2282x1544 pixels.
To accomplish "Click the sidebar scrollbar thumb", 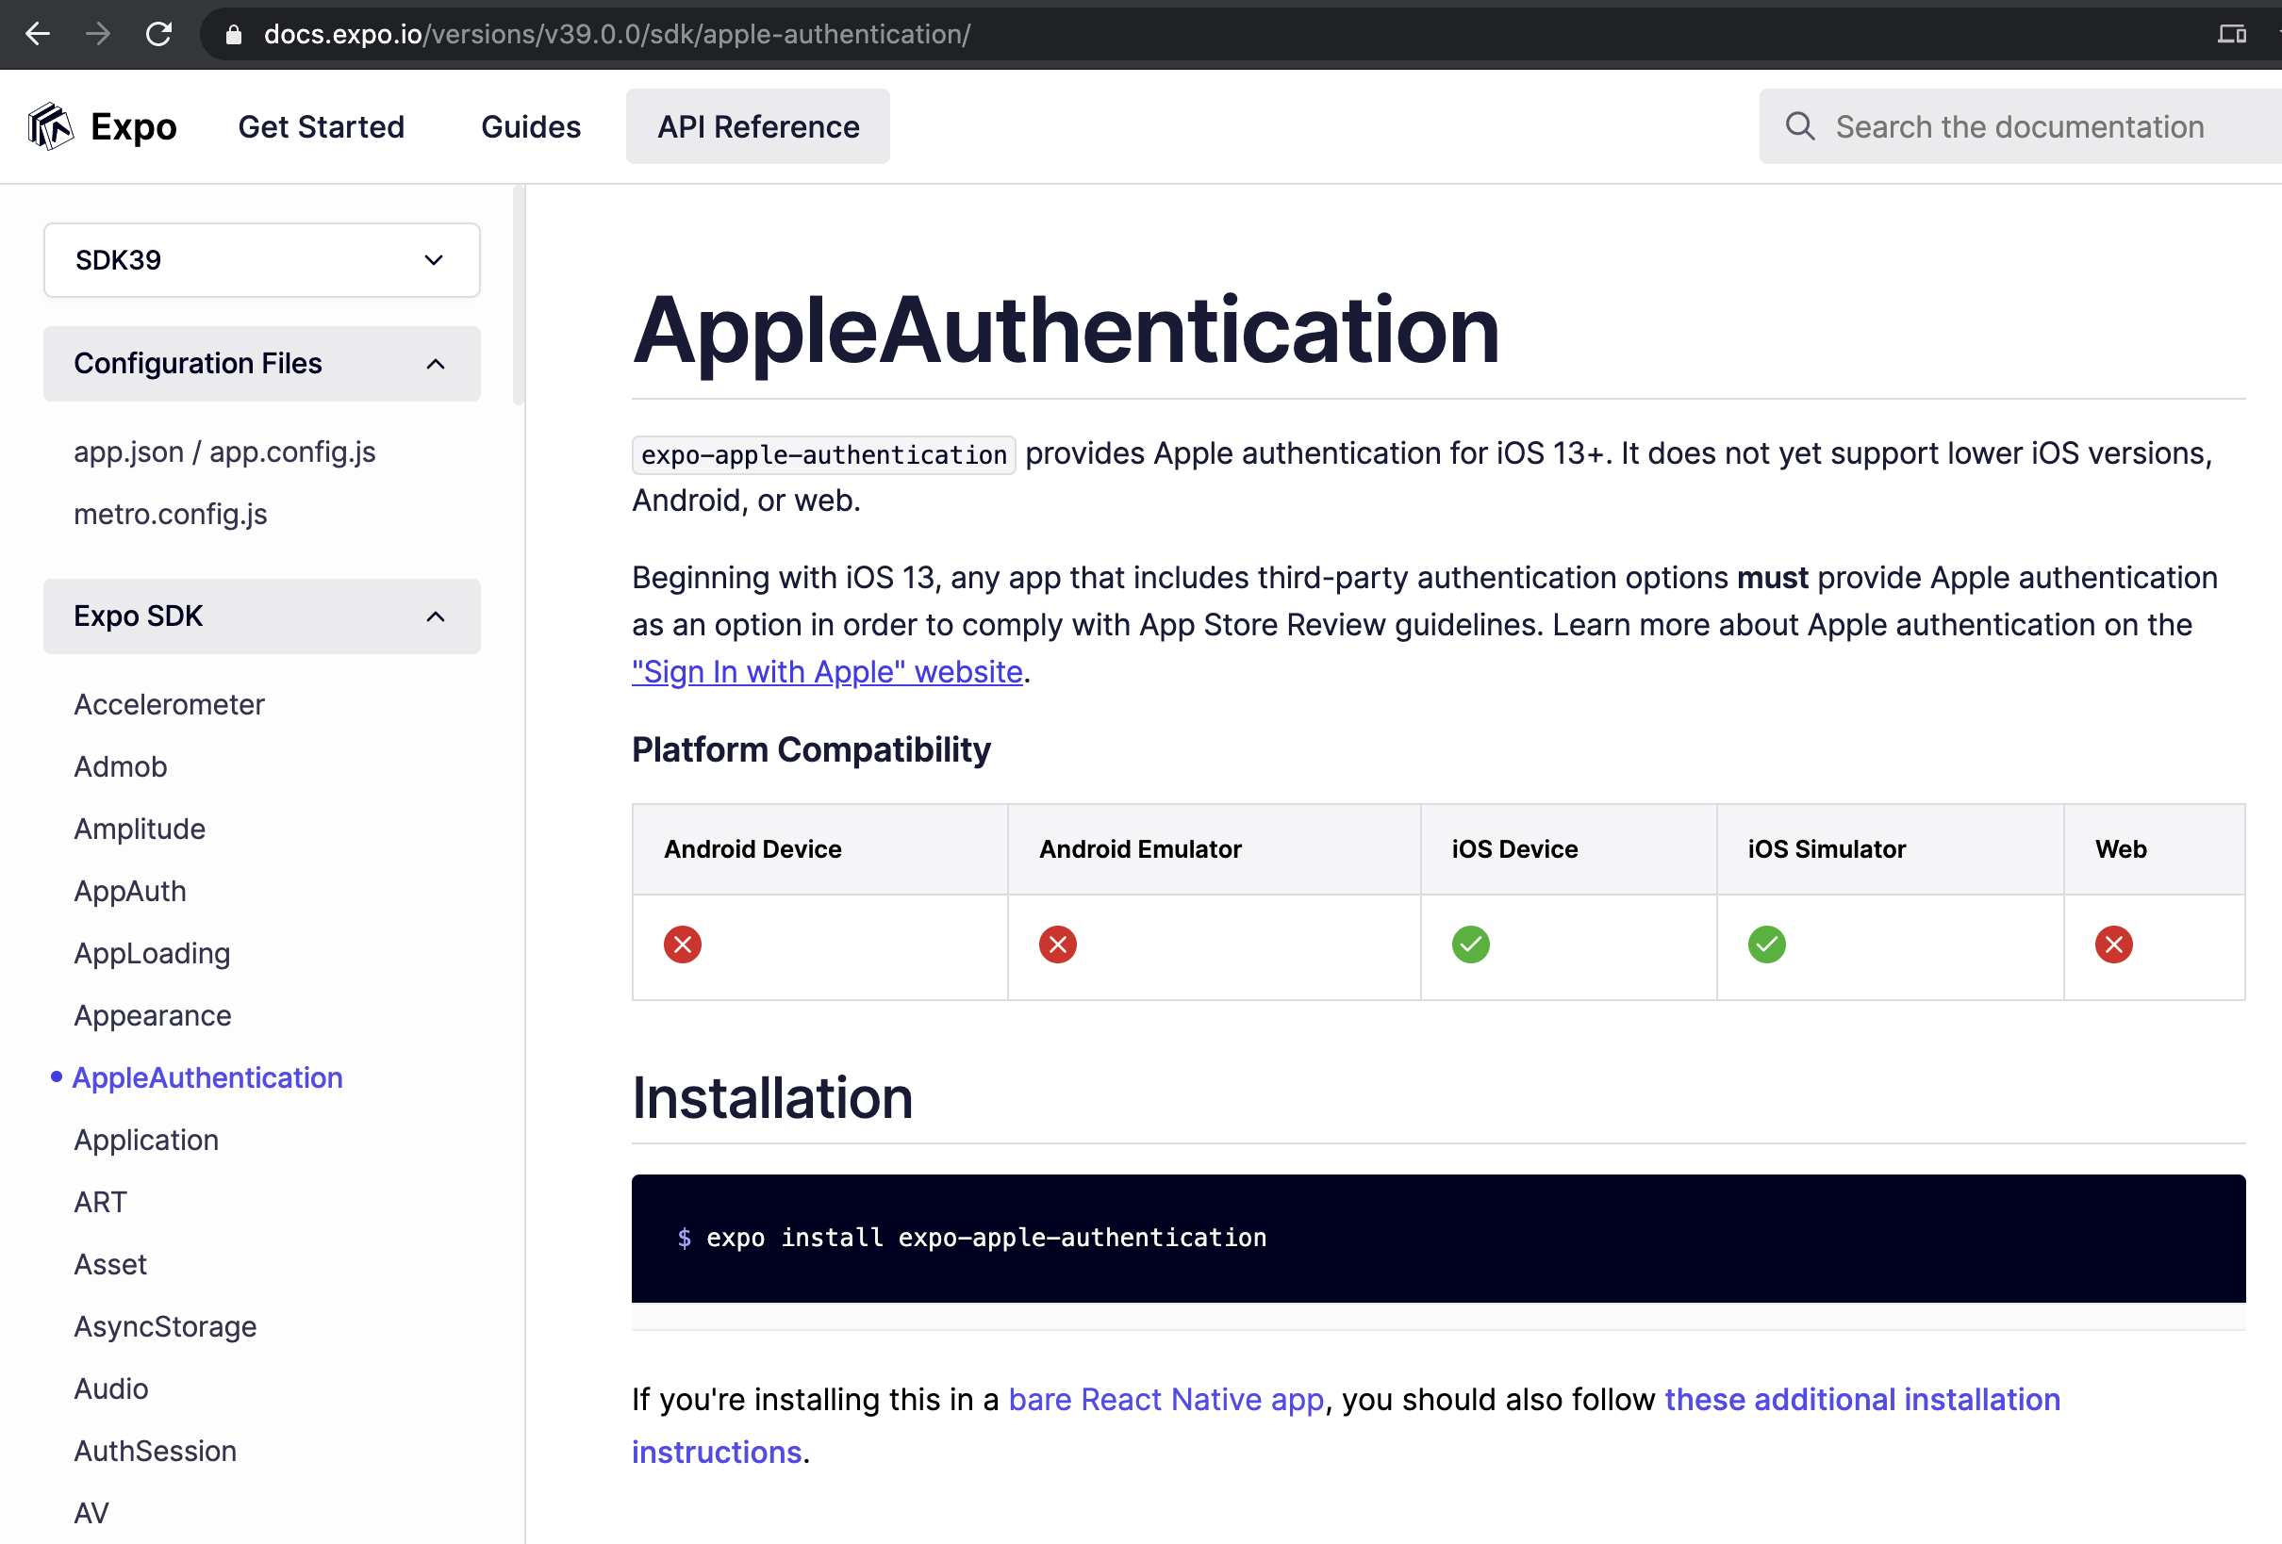I will [x=519, y=294].
